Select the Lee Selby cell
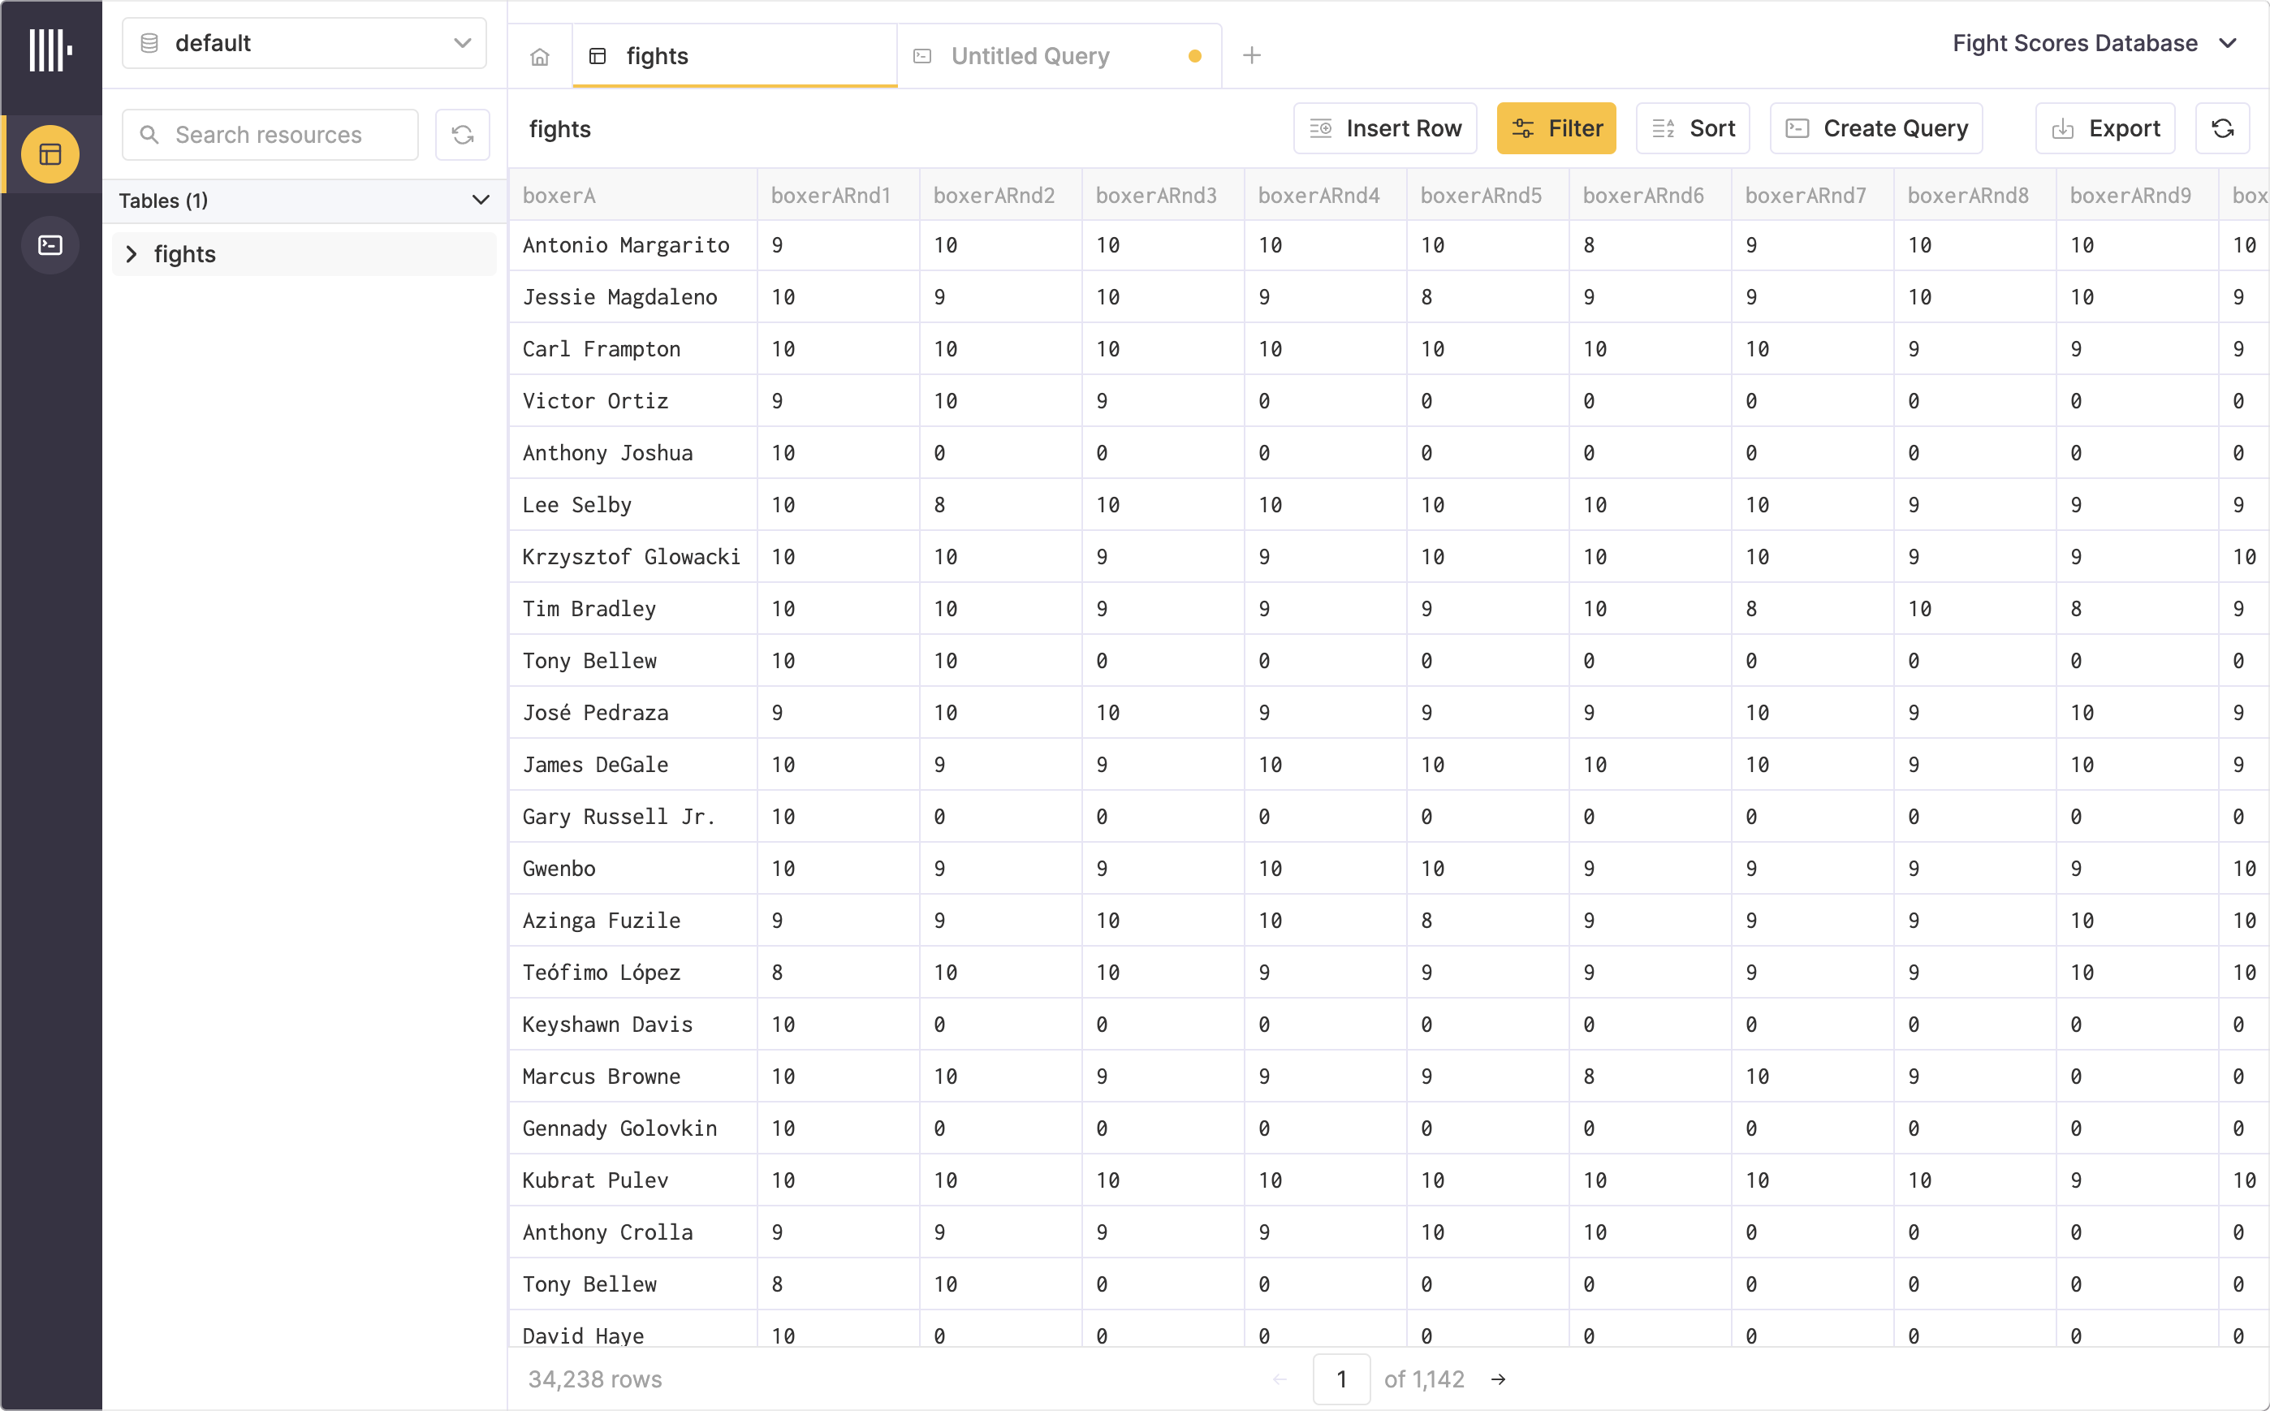2270x1411 pixels. click(632, 505)
